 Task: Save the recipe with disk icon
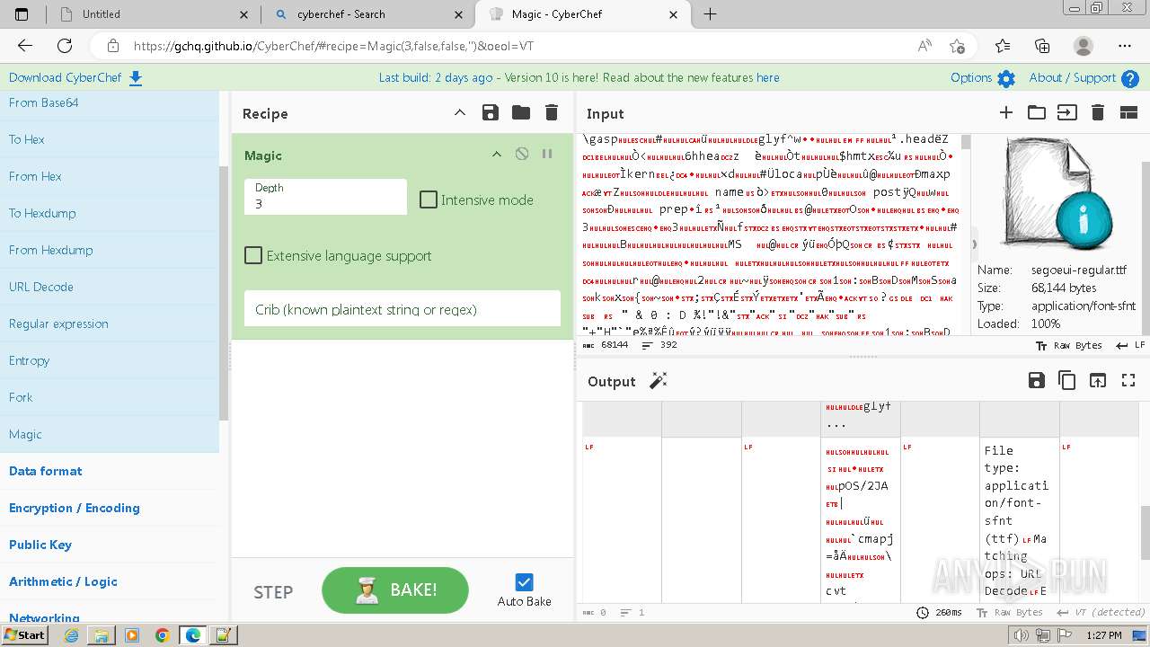[x=490, y=112]
